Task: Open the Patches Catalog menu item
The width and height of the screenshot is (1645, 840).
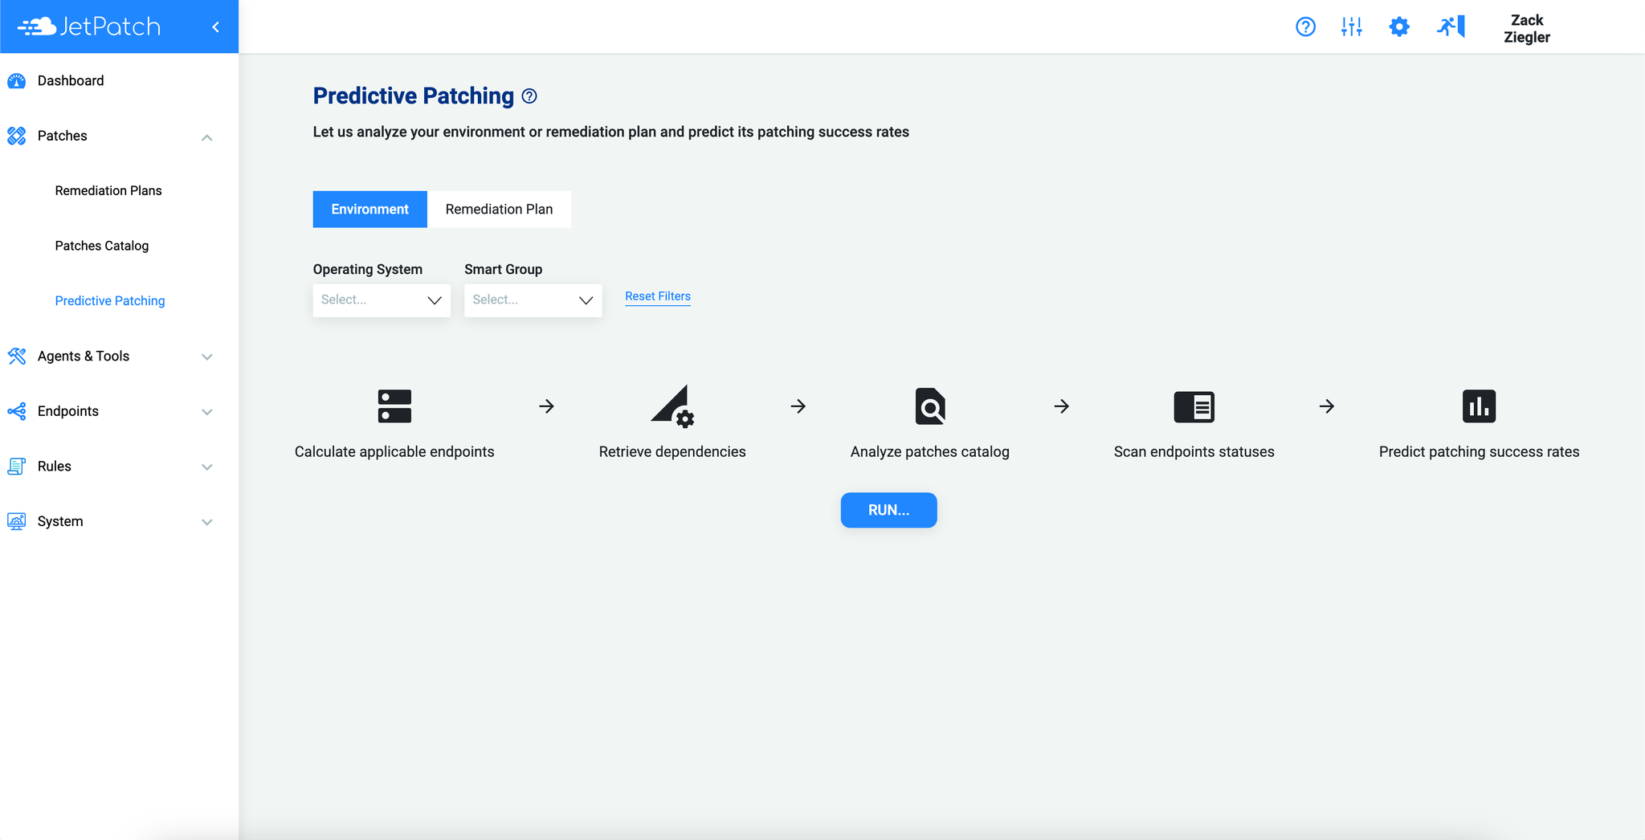Action: [x=101, y=245]
